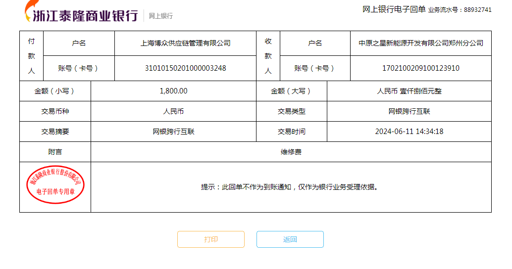Click the payee name 中原之星新能源开发有限公司郑州分公司
Viewport: 512px width, 269px height.
click(421, 43)
